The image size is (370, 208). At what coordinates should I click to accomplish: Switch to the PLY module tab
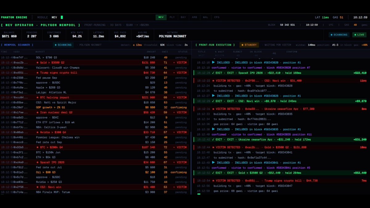172,17
